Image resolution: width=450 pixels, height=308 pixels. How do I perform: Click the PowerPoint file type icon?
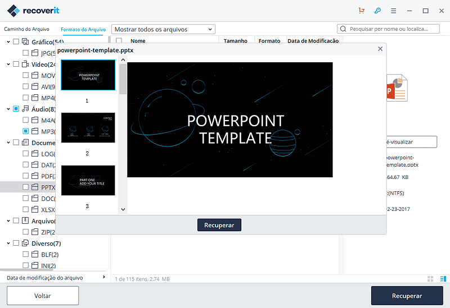397,88
